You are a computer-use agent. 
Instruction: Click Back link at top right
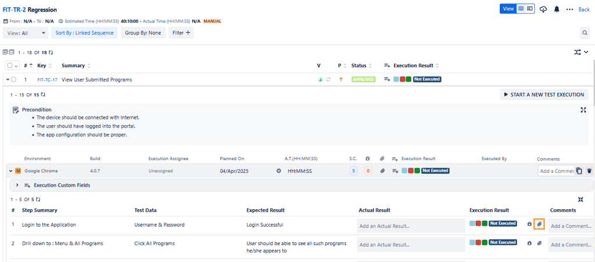[584, 9]
